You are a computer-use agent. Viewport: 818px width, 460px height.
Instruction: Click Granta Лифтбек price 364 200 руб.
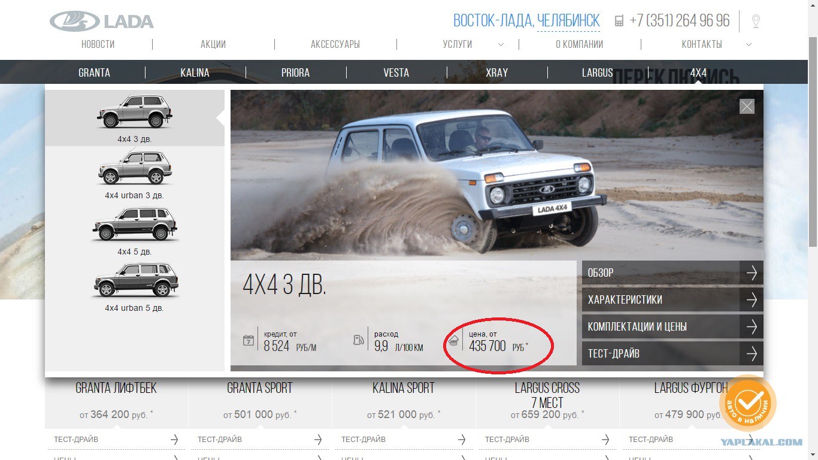[116, 414]
